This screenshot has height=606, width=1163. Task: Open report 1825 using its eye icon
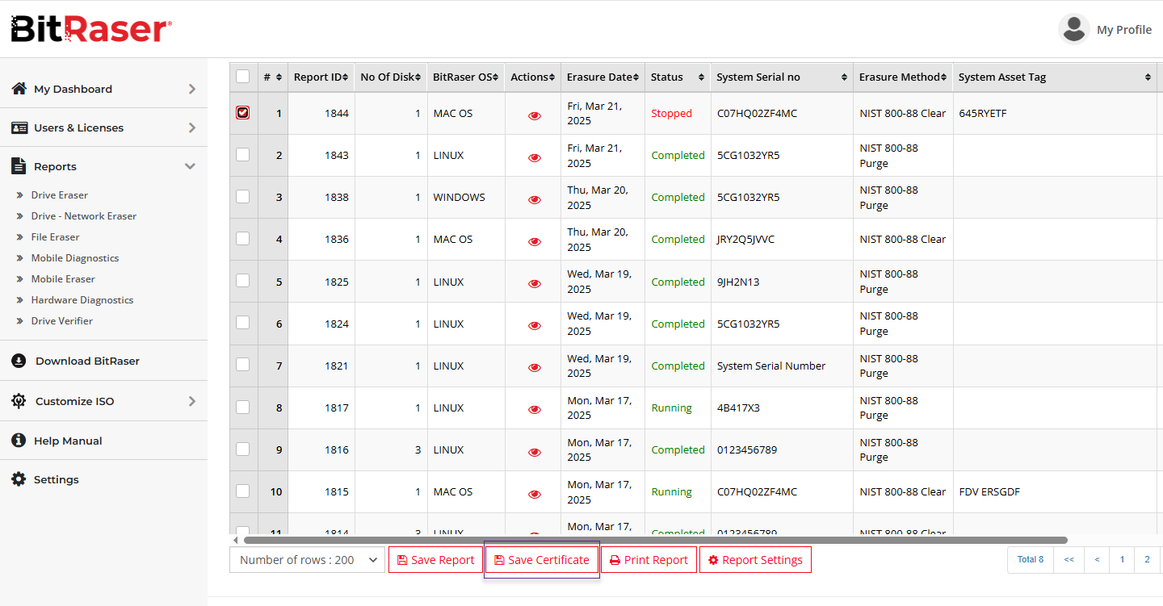534,283
